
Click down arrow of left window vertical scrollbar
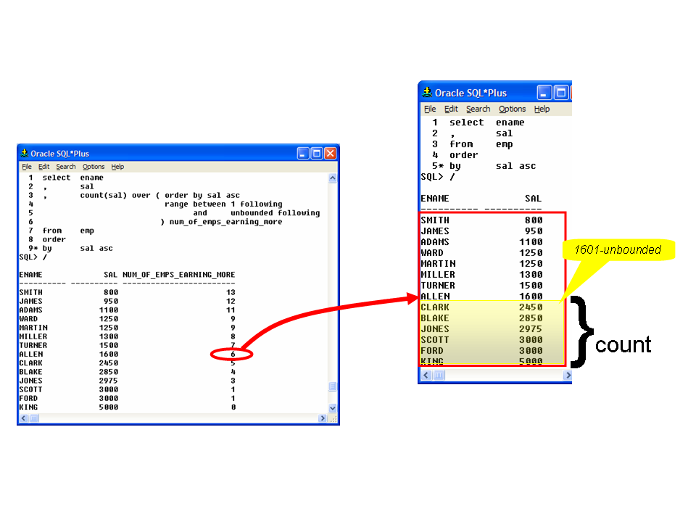(x=333, y=408)
